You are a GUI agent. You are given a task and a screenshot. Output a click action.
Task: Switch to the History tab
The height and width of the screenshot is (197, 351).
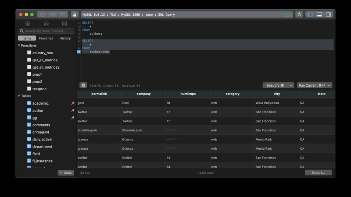[65, 38]
